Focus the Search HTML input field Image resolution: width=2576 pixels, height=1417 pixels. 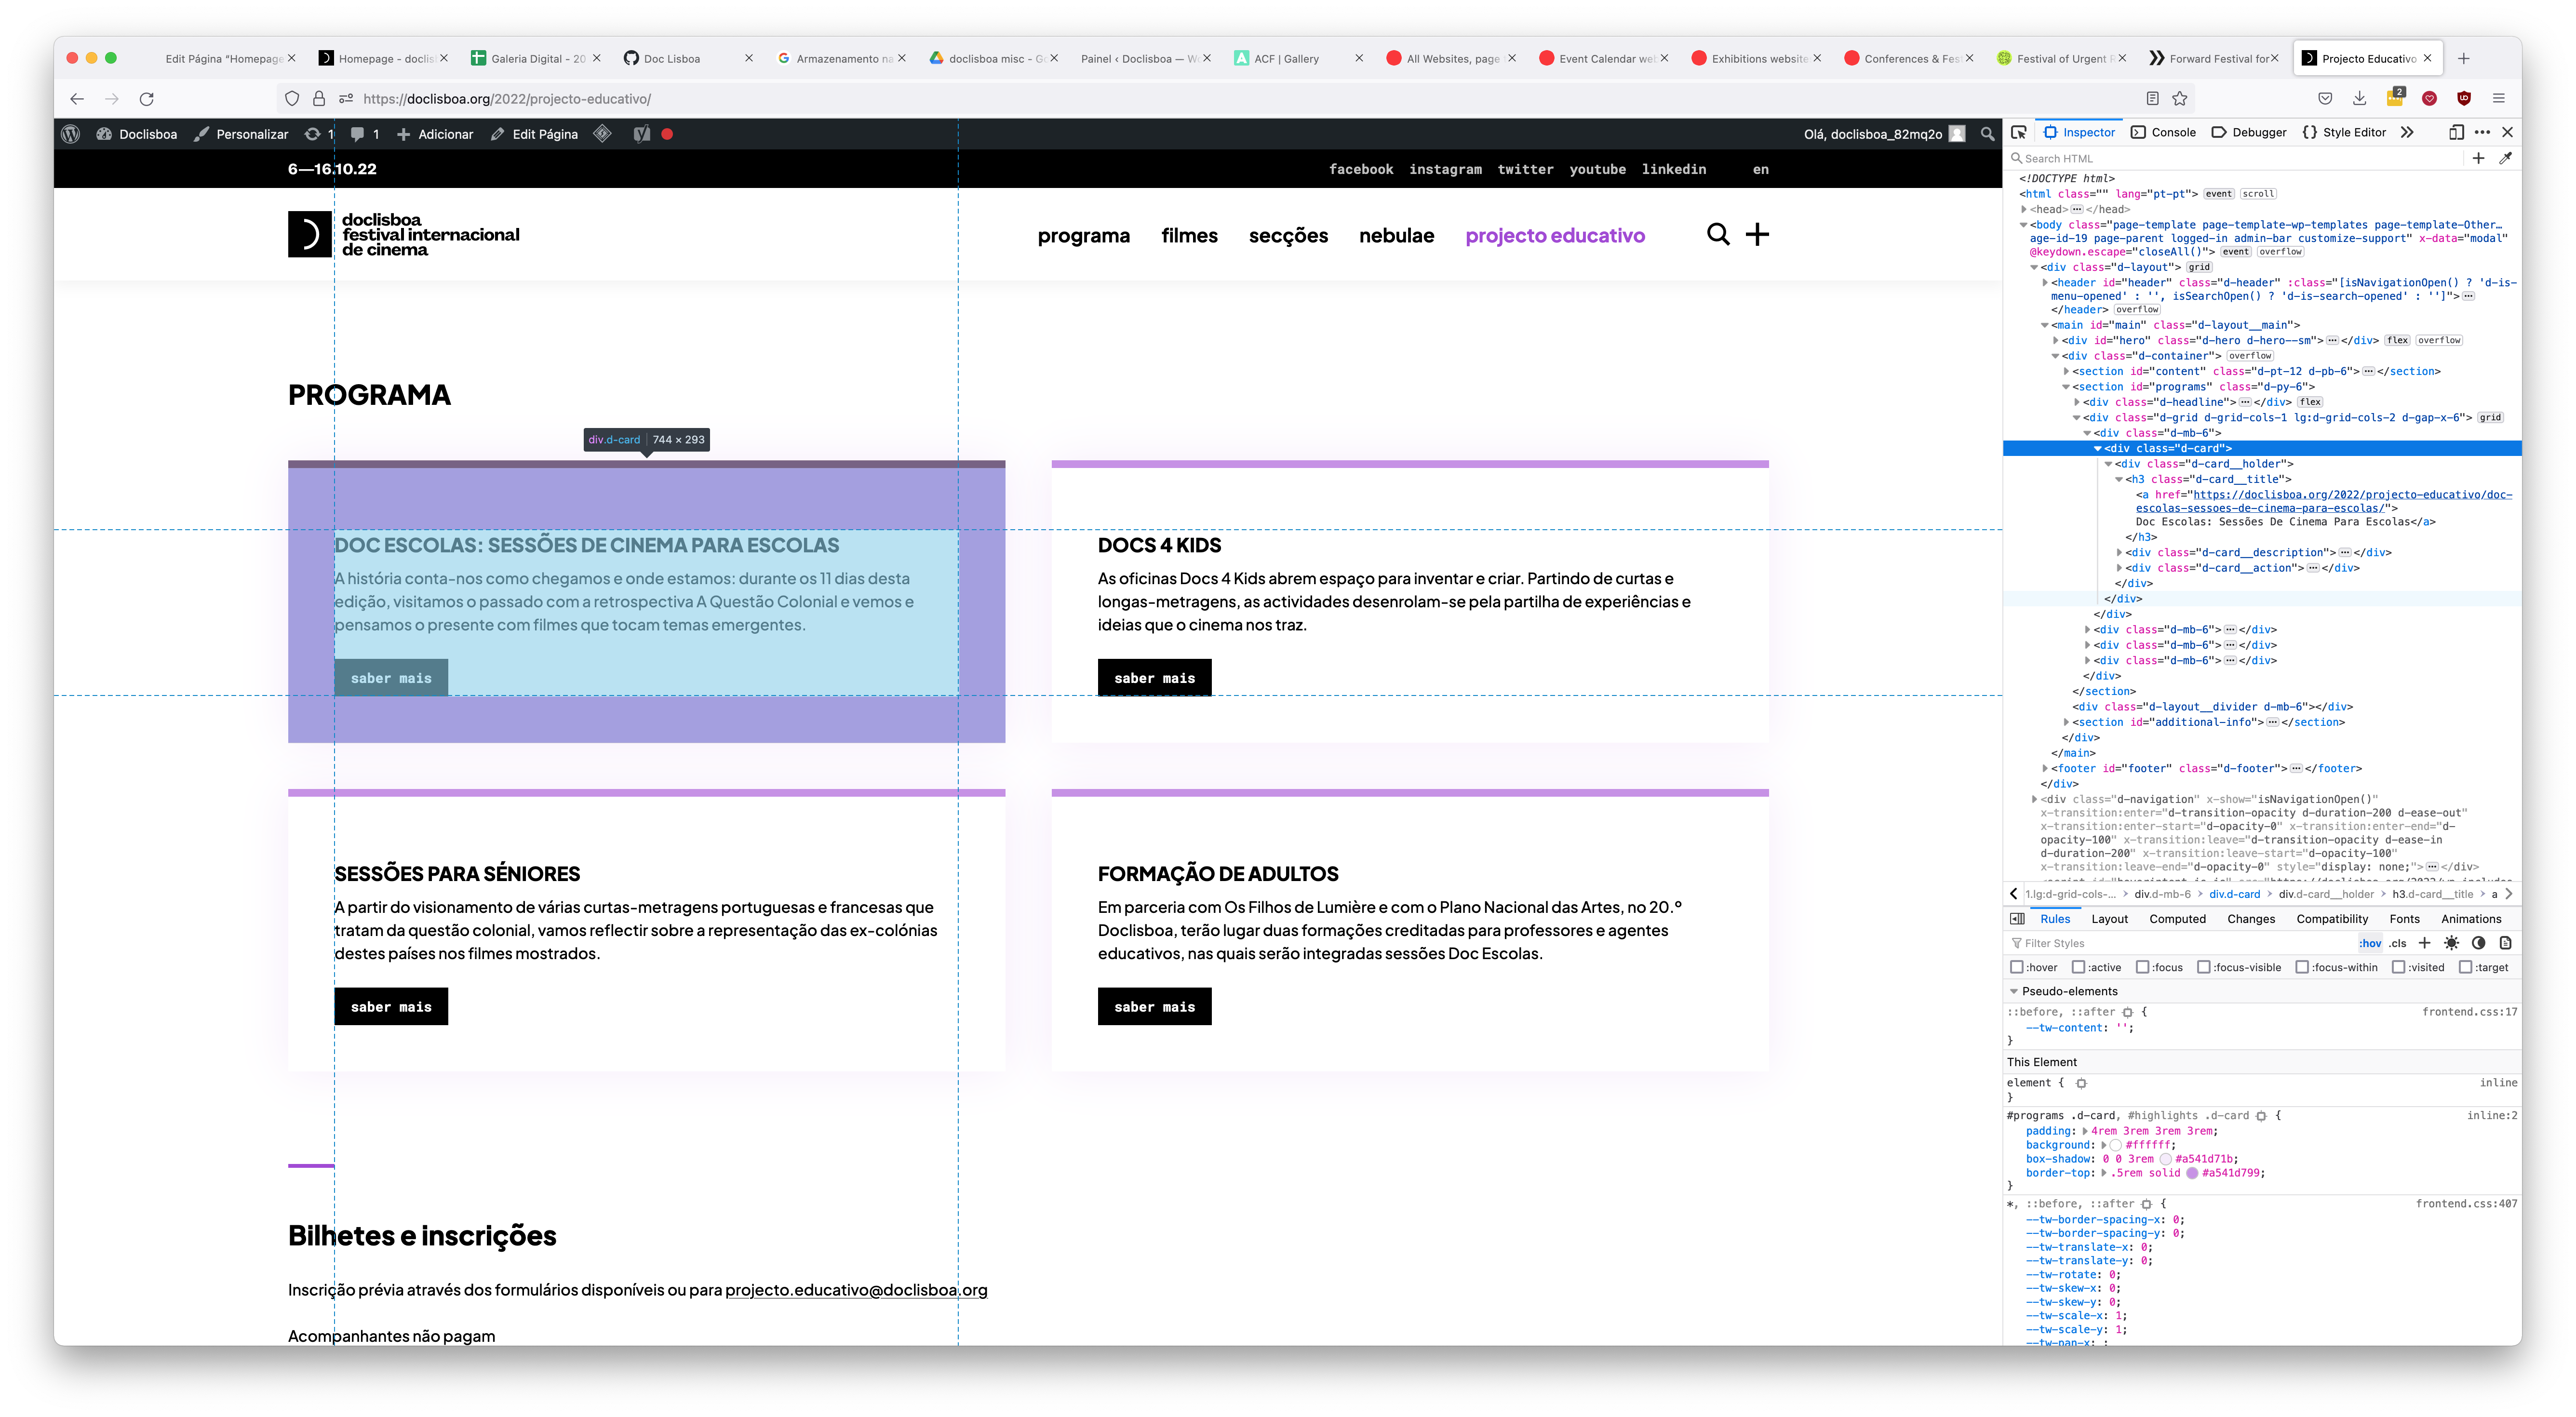[x=2235, y=158]
